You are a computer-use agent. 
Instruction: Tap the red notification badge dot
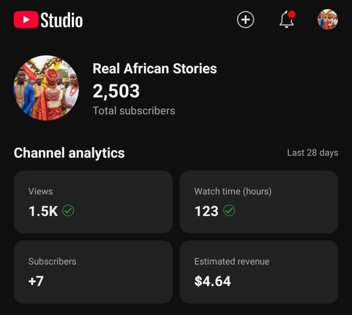292,14
